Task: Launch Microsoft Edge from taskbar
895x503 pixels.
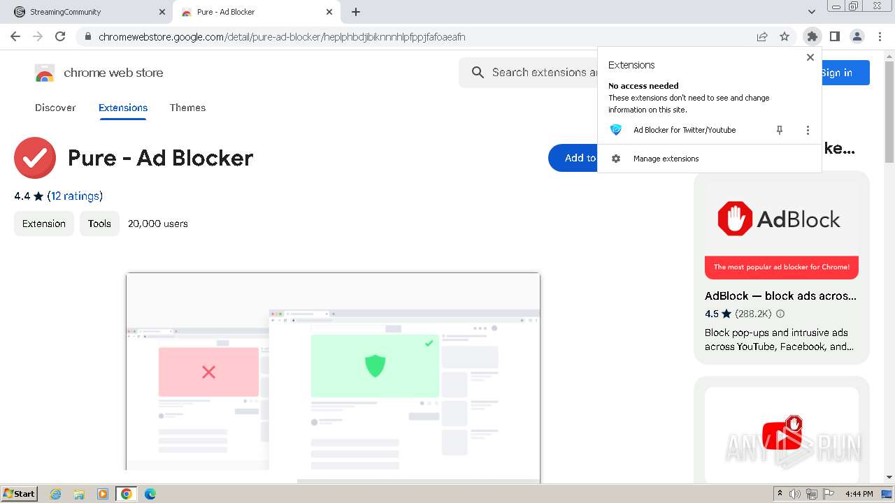Action: (x=150, y=494)
